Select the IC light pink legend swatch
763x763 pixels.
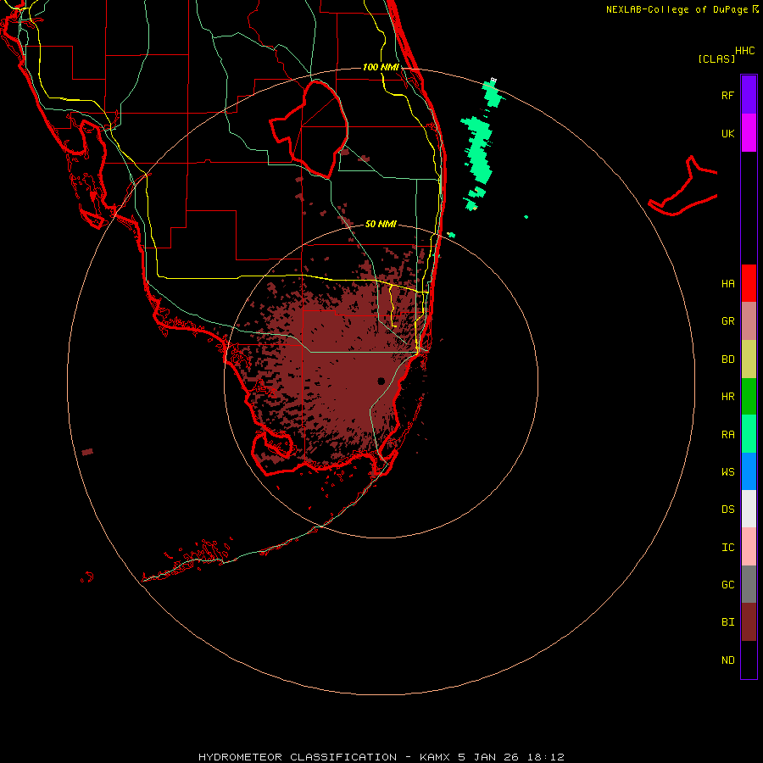click(x=749, y=547)
